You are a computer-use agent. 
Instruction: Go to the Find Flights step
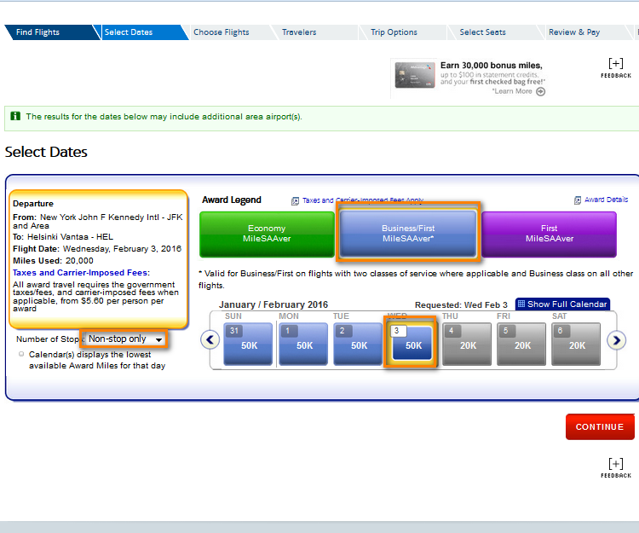coord(38,32)
